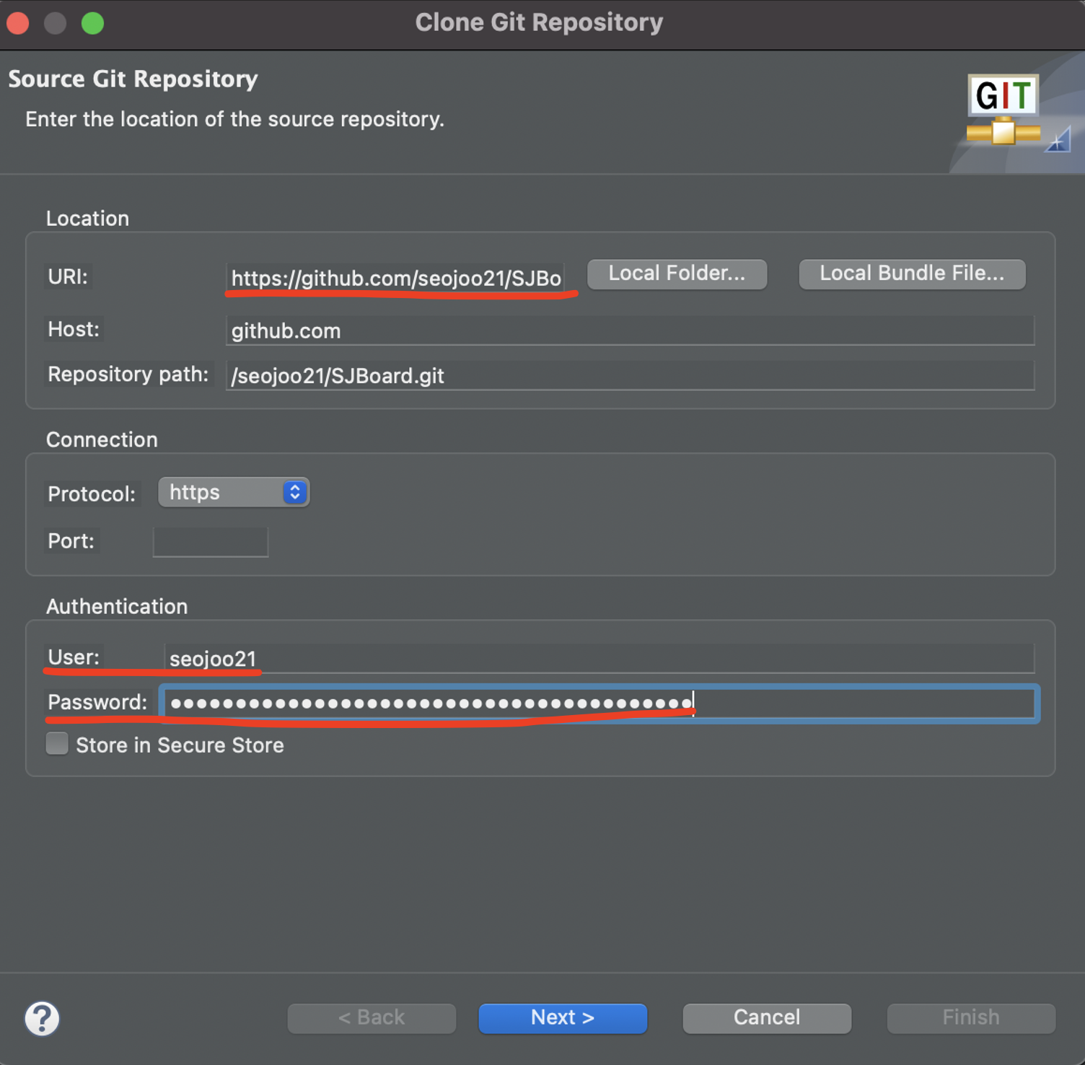This screenshot has width=1085, height=1065.
Task: Click the greyed-out Finish button
Action: pyautogui.click(x=971, y=1018)
